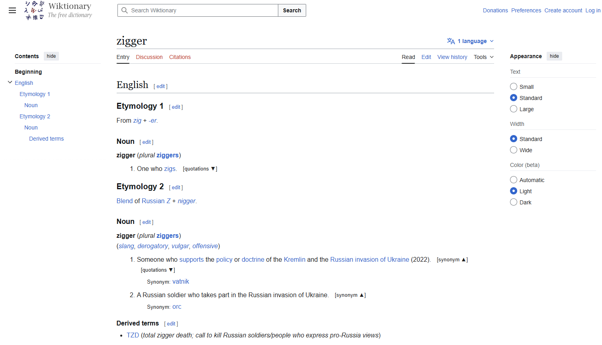602x345 pixels.
Task: Open the View history tab
Action: tap(452, 57)
